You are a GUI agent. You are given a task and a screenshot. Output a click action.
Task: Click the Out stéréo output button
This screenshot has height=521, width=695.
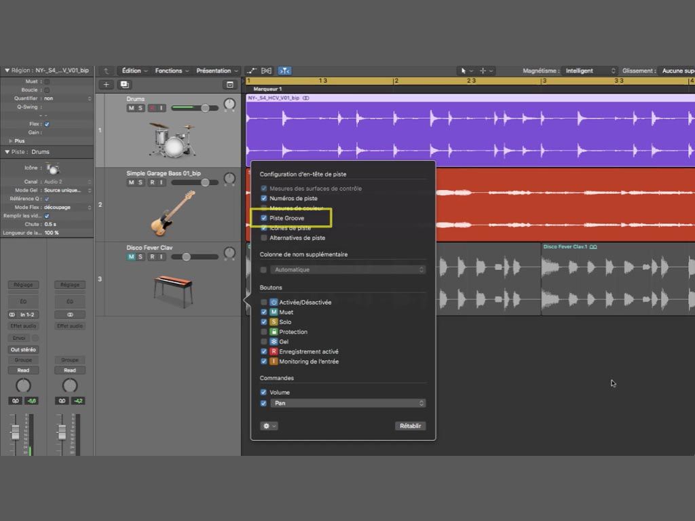[x=23, y=349]
